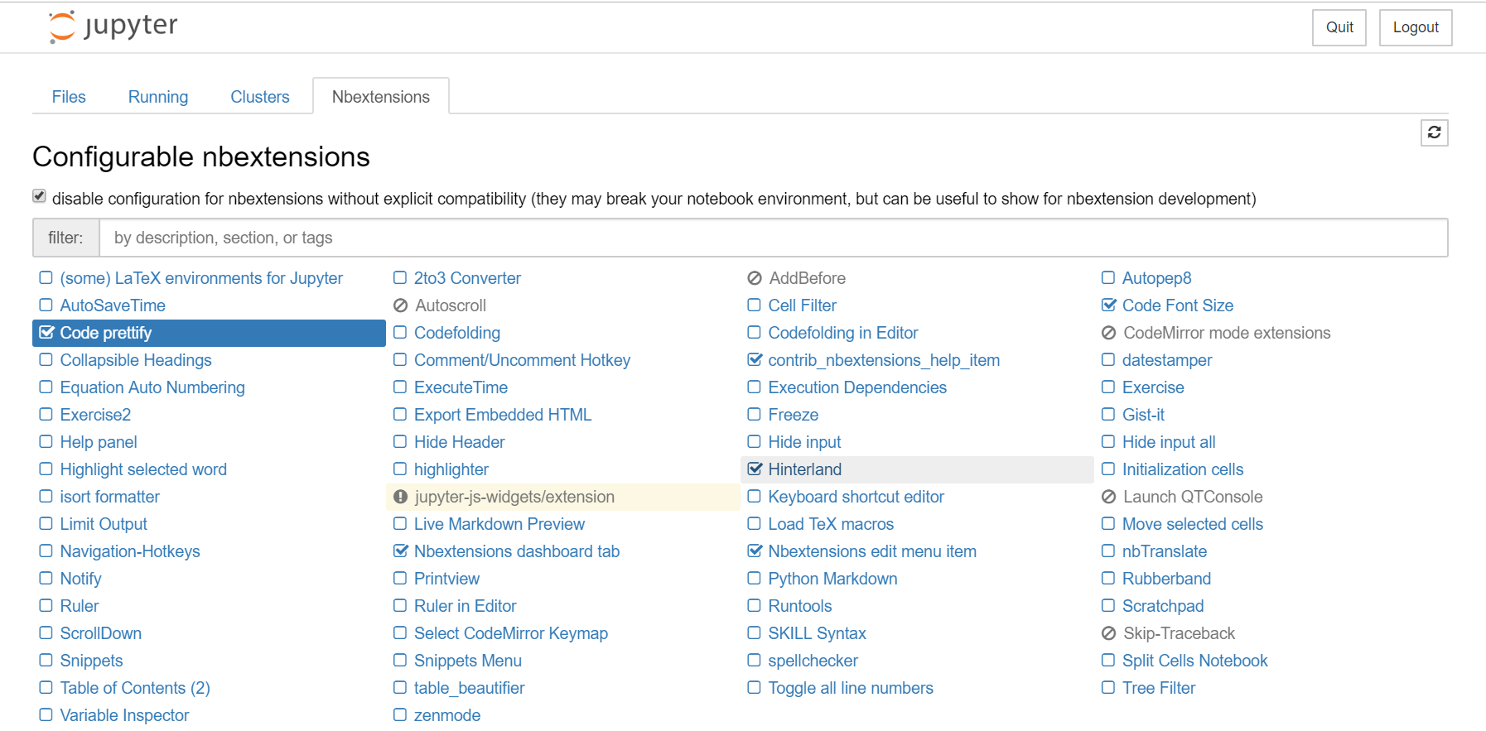Click the forbidden icon beside Skip-Traceback
This screenshot has width=1486, height=731.
pos(1109,633)
